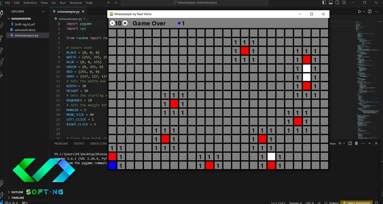Click the LF end-of-line indicator
This screenshot has width=383, height=204.
[319, 203]
